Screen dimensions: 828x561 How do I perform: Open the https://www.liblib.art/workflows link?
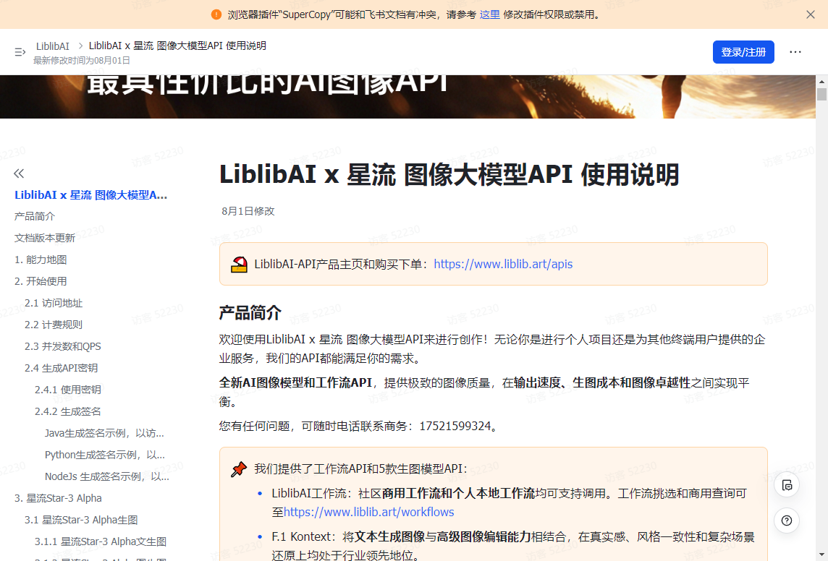pyautogui.click(x=369, y=512)
